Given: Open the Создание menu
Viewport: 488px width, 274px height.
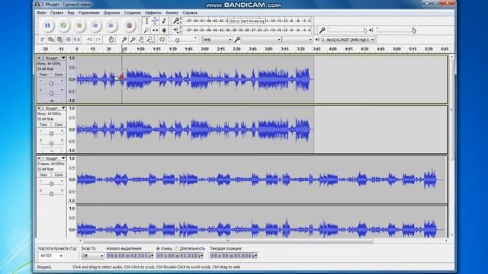Looking at the screenshot, I should point(132,13).
